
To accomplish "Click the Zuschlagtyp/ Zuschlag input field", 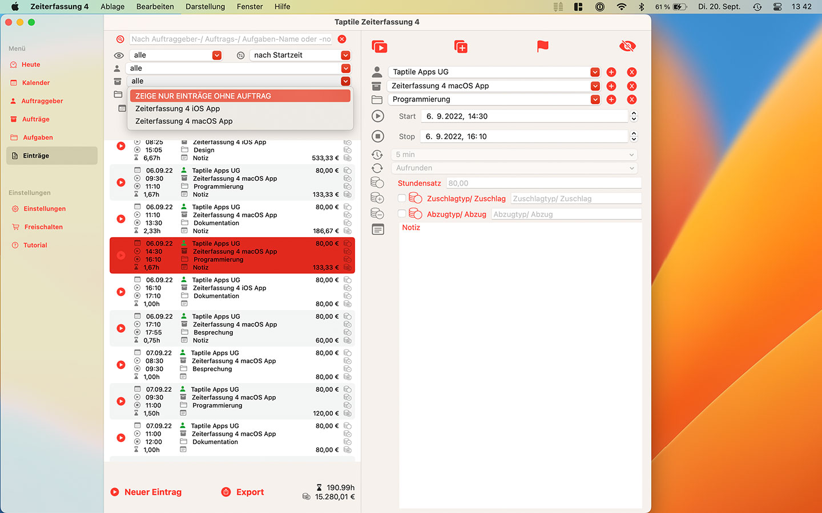I will (x=576, y=198).
